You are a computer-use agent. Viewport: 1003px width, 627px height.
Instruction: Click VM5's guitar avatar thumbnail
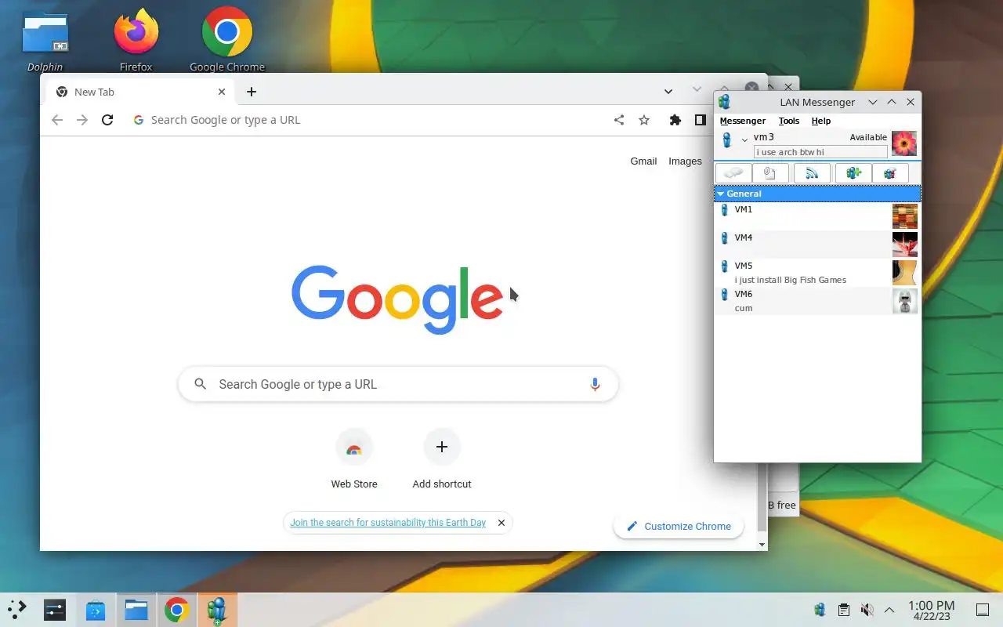[905, 273]
